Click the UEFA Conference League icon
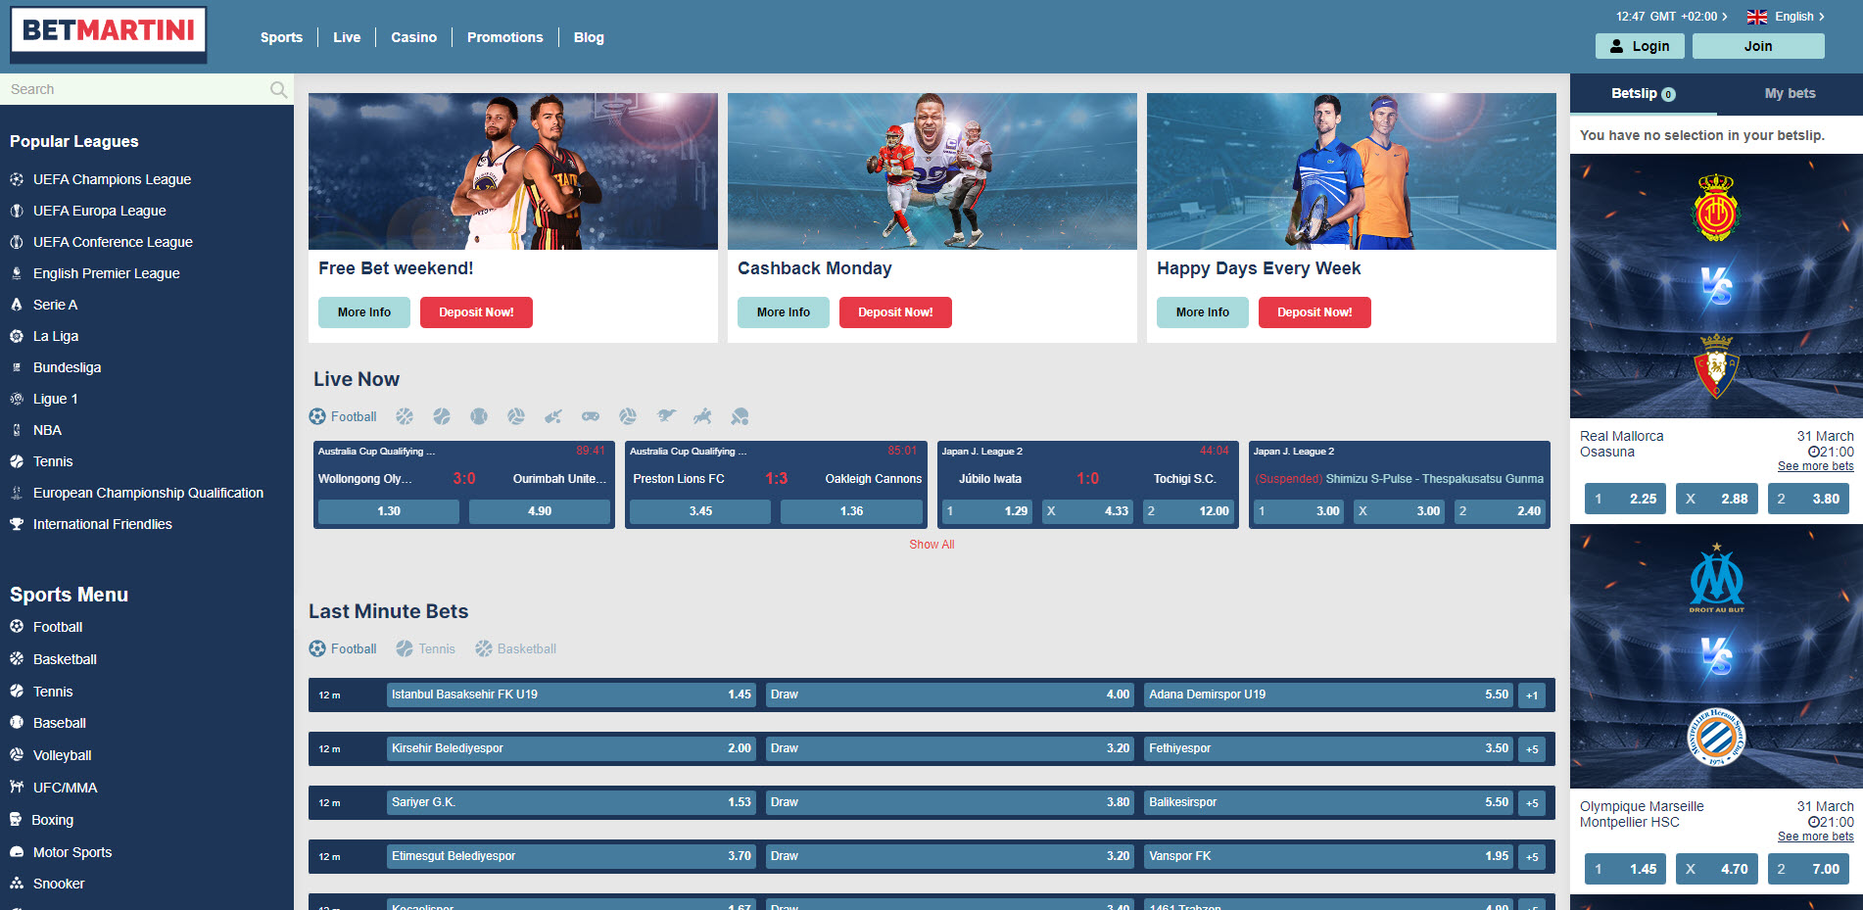The height and width of the screenshot is (910, 1863). coord(17,242)
